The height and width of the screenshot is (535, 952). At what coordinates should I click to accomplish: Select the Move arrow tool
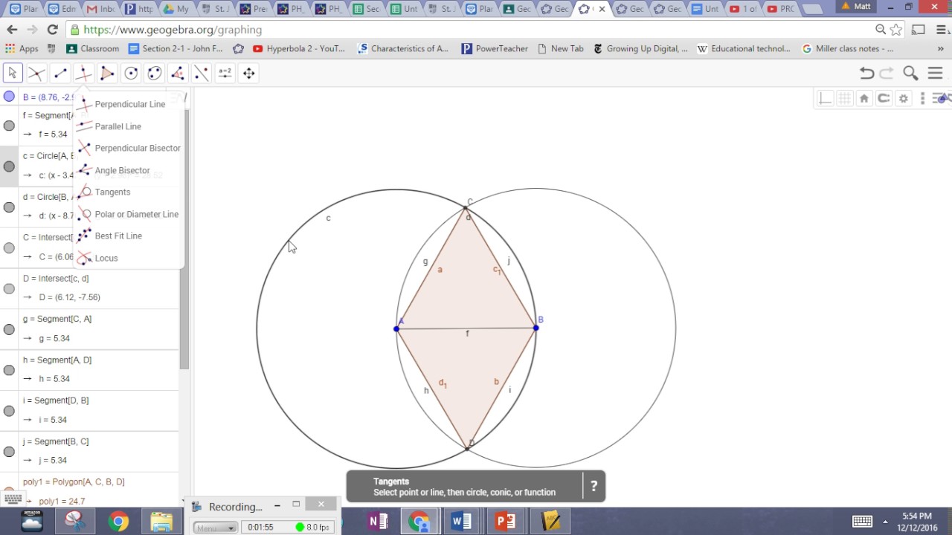[x=12, y=73]
